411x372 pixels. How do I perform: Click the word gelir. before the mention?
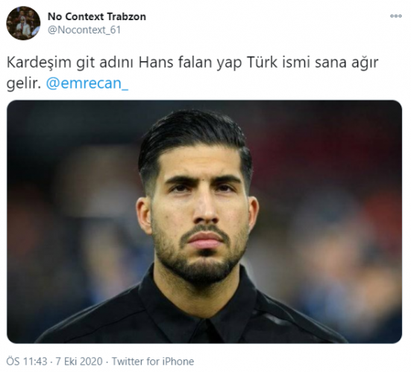24,83
